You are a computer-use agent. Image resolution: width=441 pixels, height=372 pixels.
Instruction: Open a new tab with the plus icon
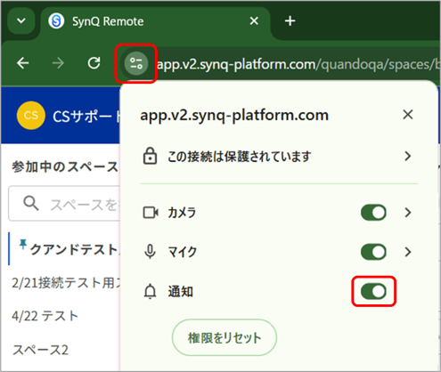290,21
